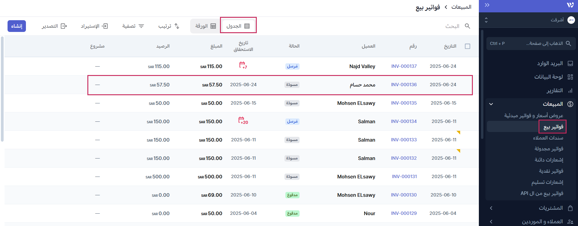Click the Sort (ترتيب) arrows button
Screen dimensions: 578x226
click(169, 26)
